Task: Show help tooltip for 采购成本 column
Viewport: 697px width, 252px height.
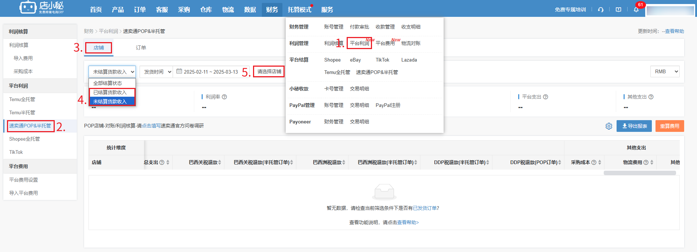Action: point(594,162)
